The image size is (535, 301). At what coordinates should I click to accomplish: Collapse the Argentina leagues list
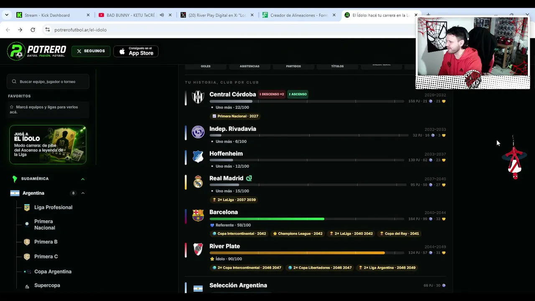83,193
